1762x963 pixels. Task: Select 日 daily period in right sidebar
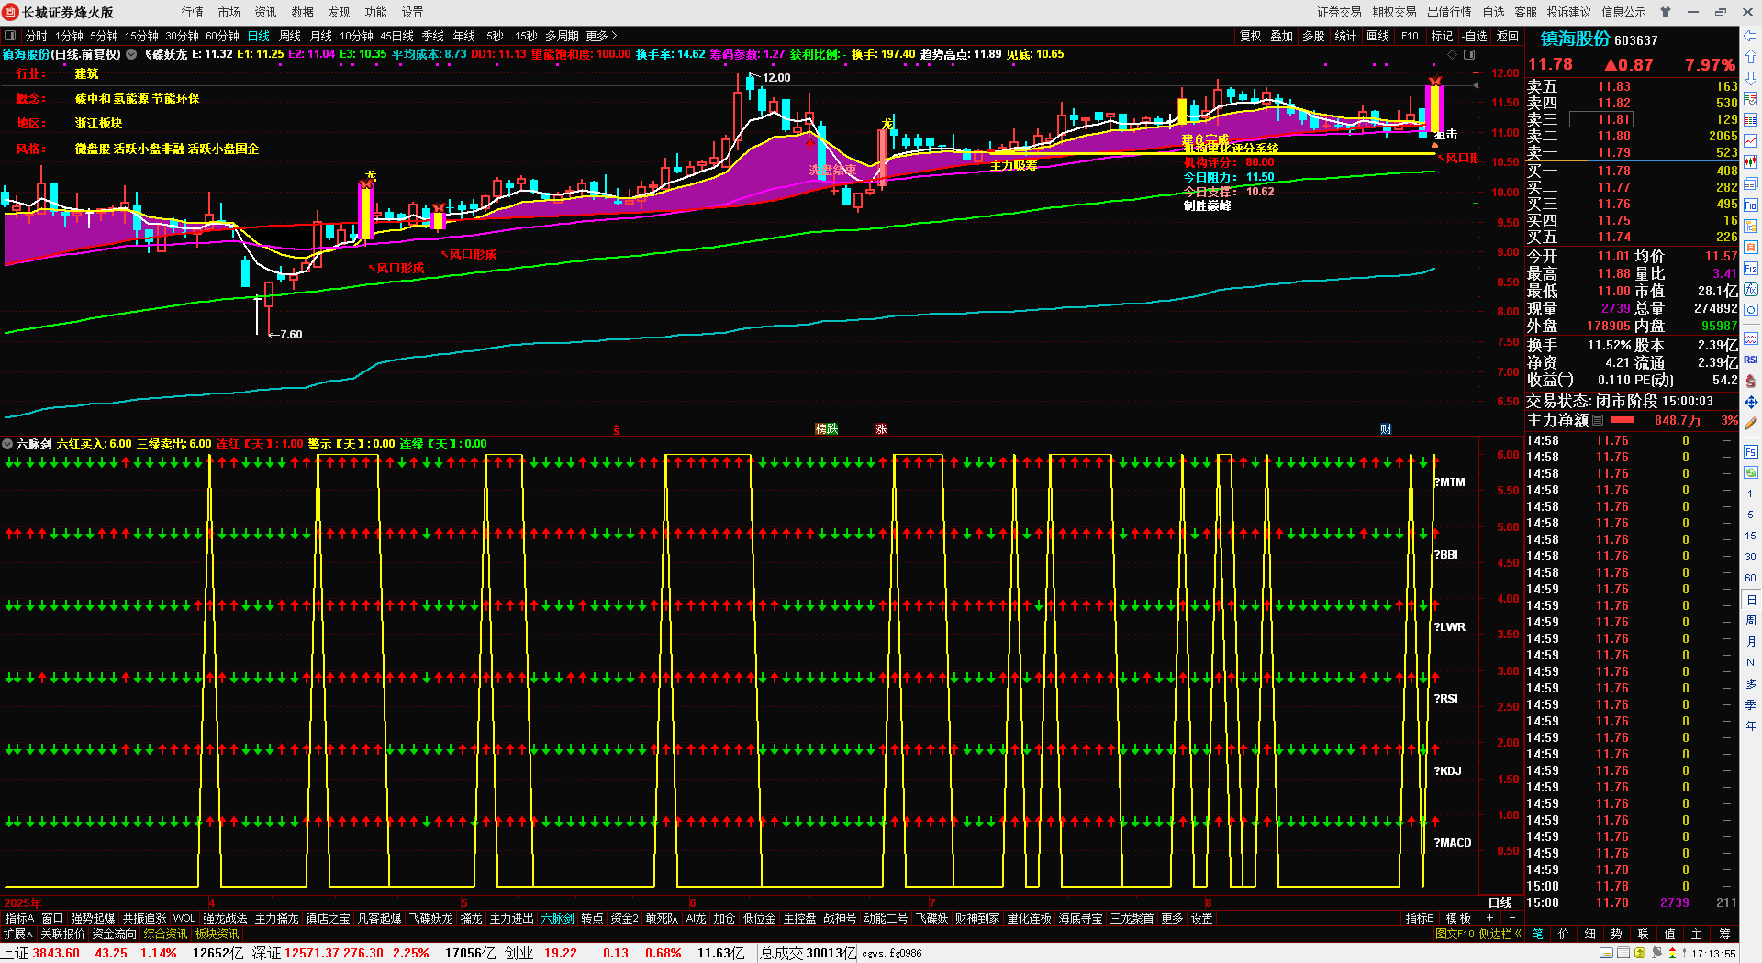(1751, 600)
